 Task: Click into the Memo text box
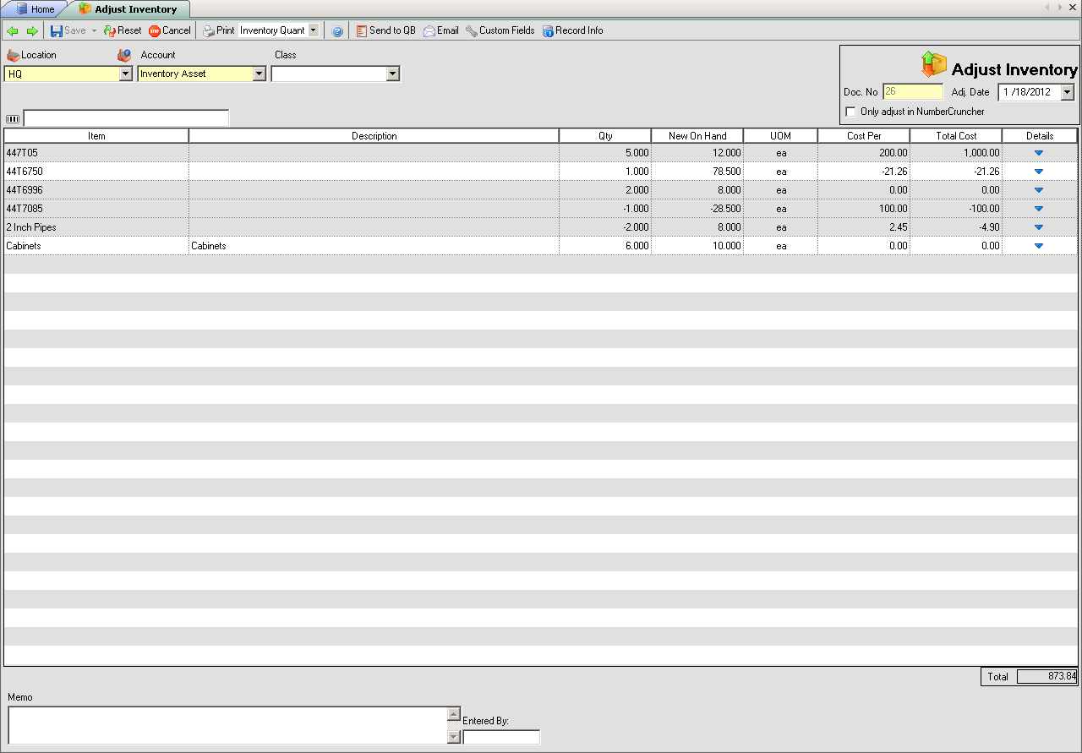227,725
